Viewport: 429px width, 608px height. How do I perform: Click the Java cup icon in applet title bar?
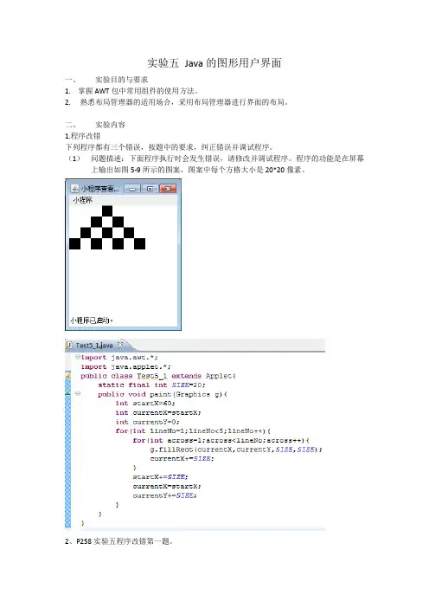74,189
